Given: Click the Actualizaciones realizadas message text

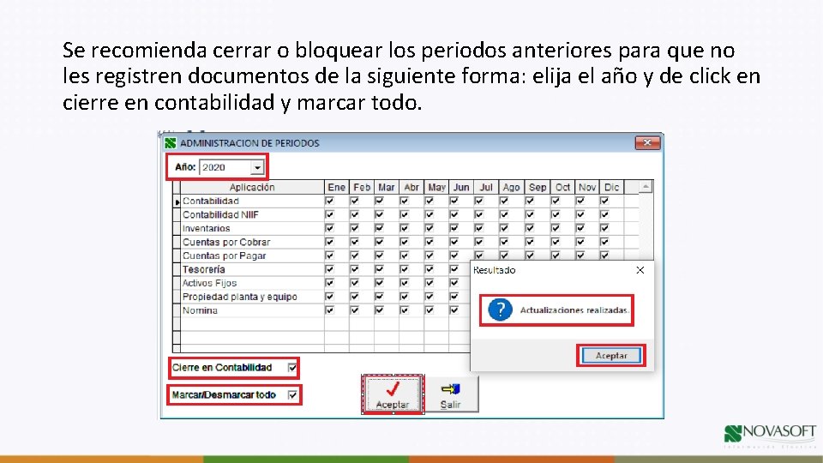Looking at the screenshot, I should (x=574, y=310).
